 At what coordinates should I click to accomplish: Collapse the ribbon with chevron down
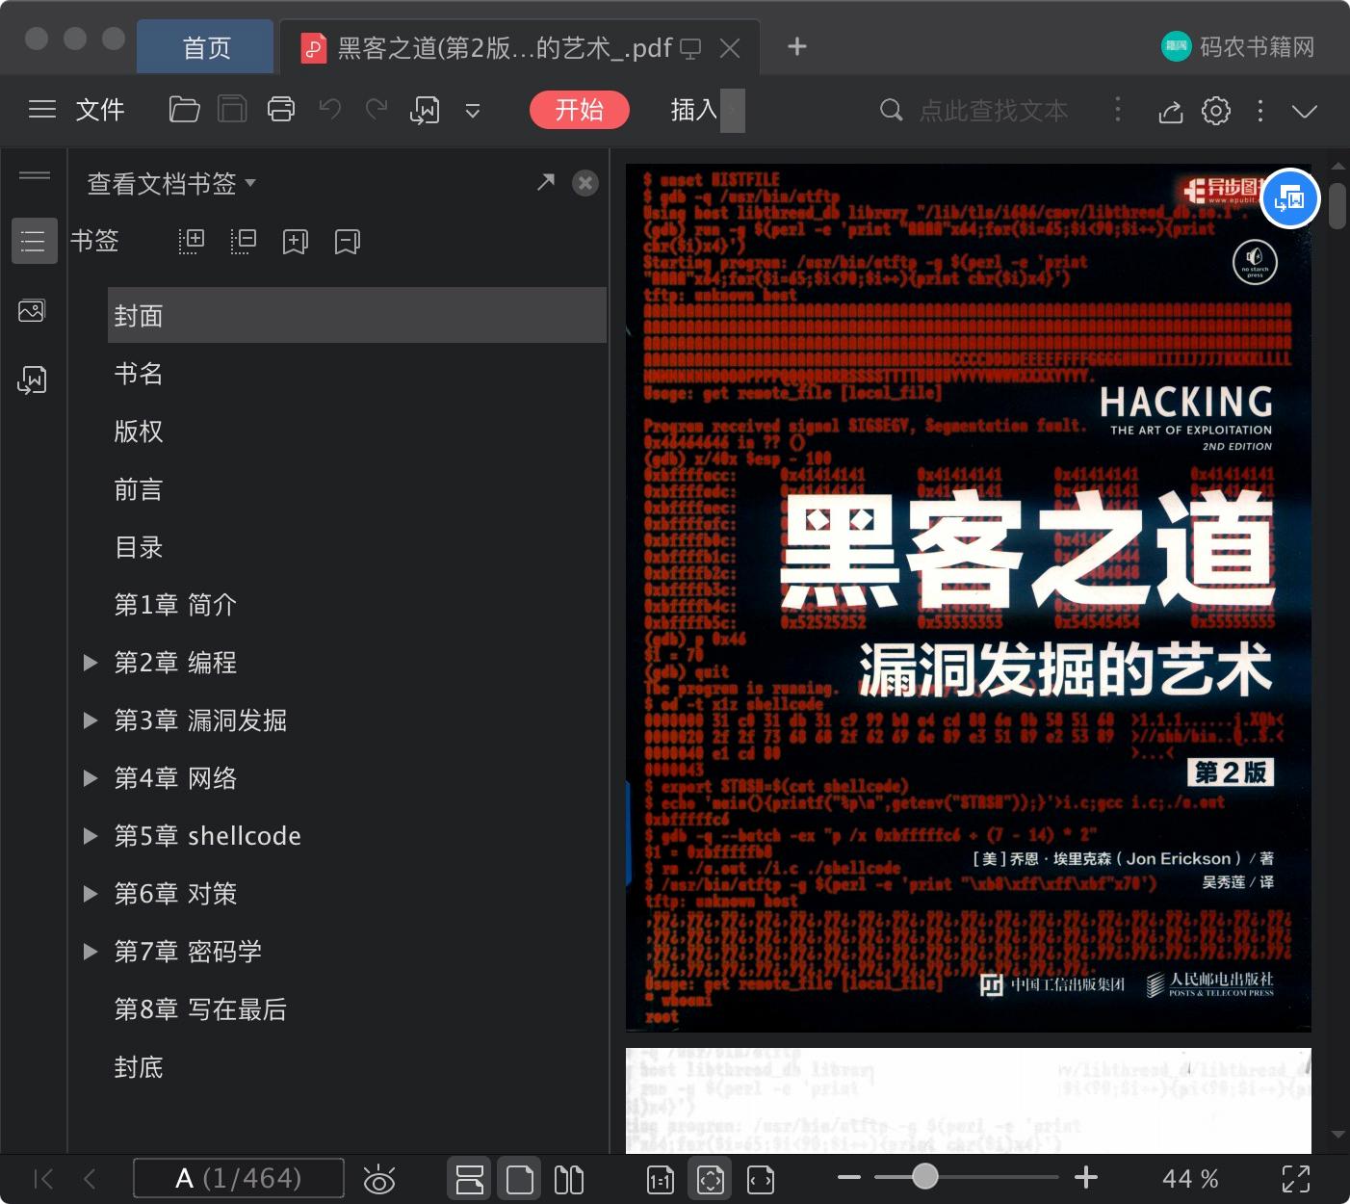pyautogui.click(x=1305, y=112)
